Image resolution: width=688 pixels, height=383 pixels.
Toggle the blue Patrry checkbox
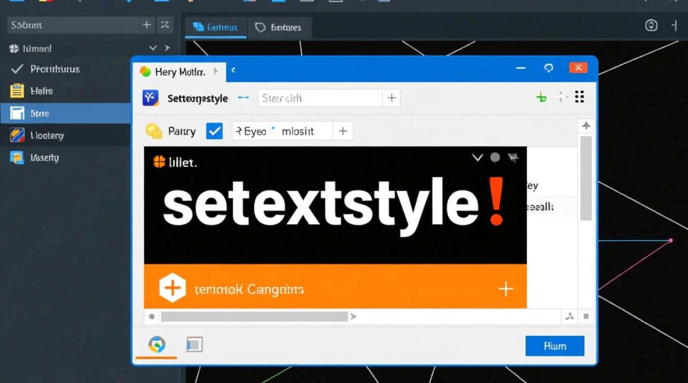pos(214,131)
